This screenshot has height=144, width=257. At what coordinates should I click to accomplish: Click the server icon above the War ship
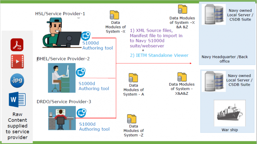213,81
